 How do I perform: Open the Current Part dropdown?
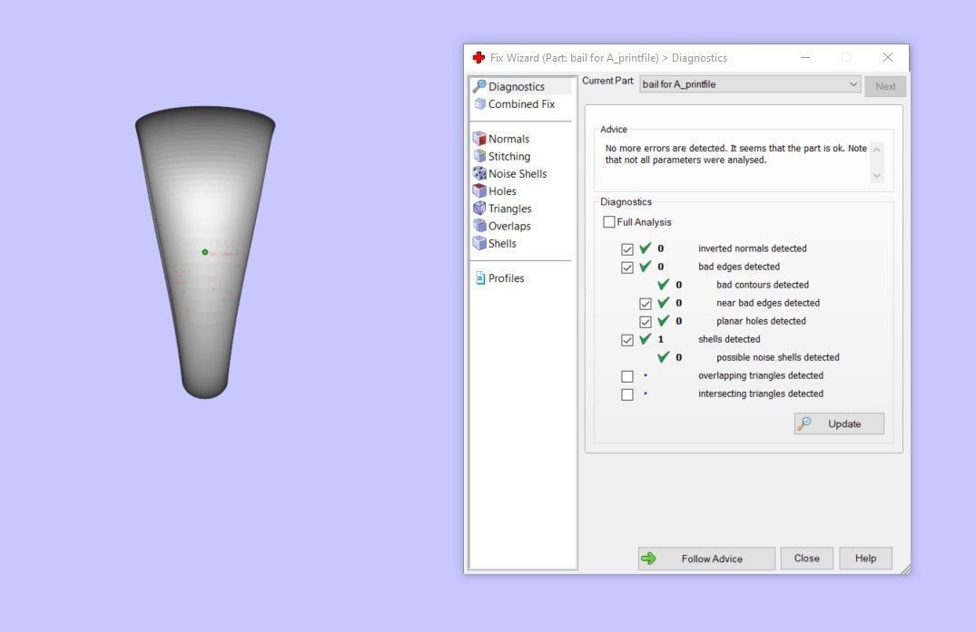tap(750, 84)
